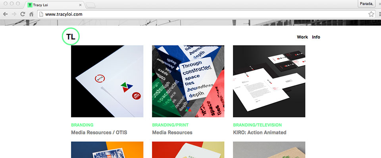Click the green T favicon on tab
Viewport: 381px width, 158px height.
coord(30,5)
